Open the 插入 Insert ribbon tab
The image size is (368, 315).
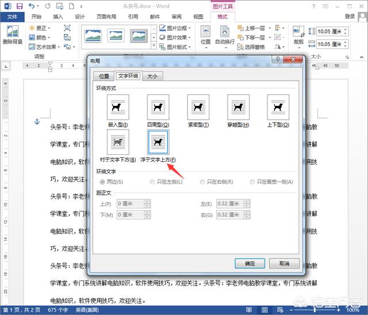(x=58, y=17)
